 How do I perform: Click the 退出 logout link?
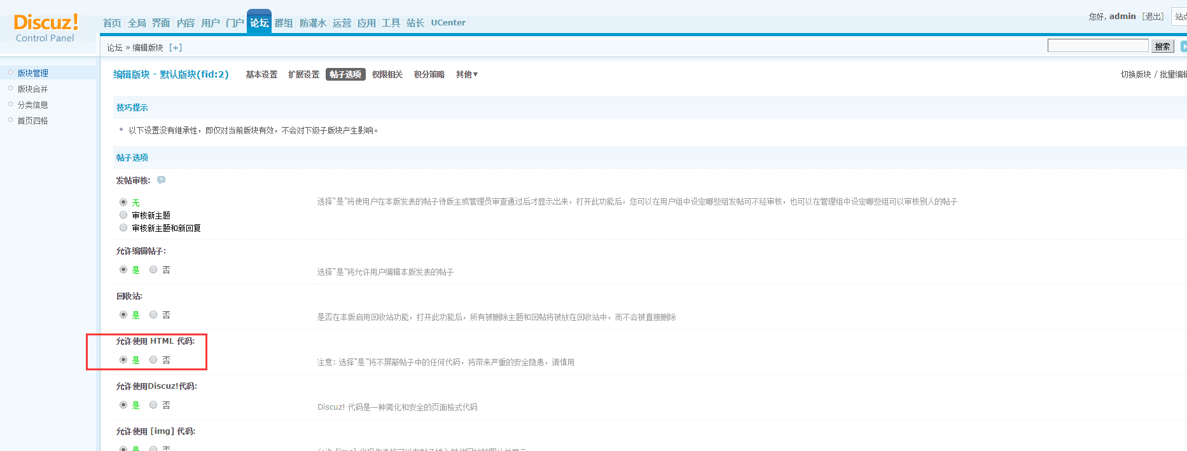tap(1153, 17)
